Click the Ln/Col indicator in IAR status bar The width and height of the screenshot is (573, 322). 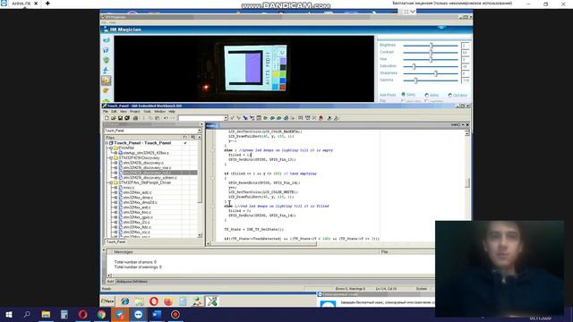coord(386,289)
